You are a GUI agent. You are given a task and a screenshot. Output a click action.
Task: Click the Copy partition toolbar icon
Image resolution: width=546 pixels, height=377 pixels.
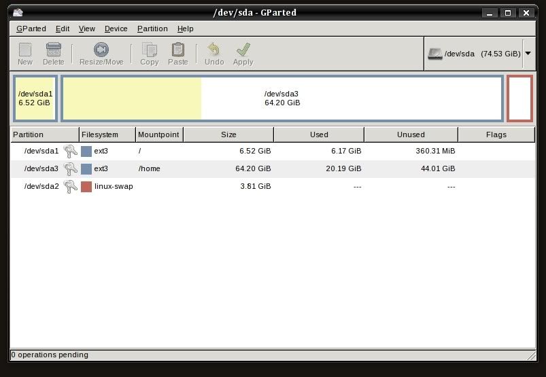pyautogui.click(x=150, y=50)
